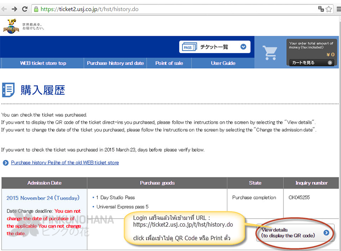Screen dimensions: 341x251
Task: Click the browser back arrow
Action: tap(4, 9)
